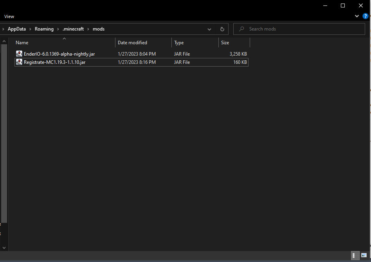The height and width of the screenshot is (262, 371).
Task: Click navigation pane scroll down arrow
Action: 4,248
